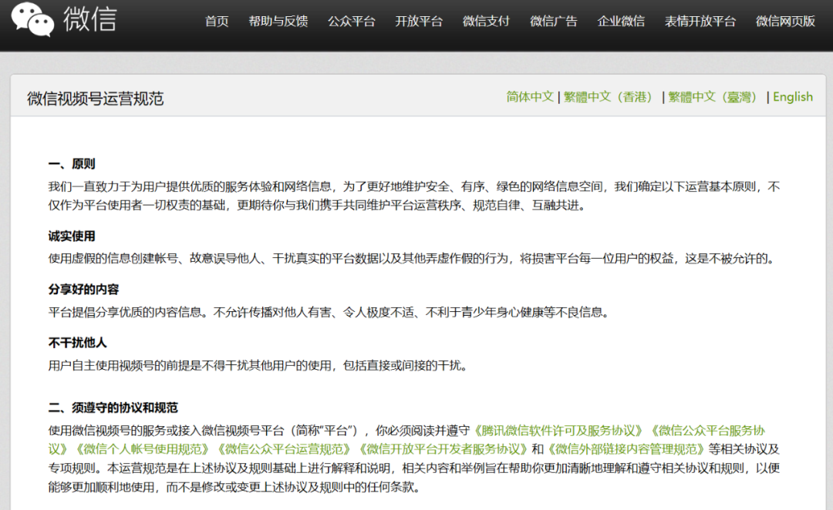Click the 诚实使用 subheading
Screen dimensions: 833x510
click(72, 237)
